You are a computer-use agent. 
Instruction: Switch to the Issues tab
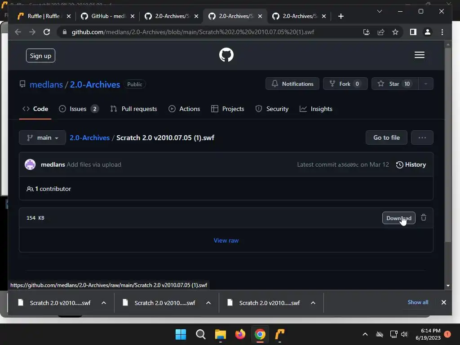tap(79, 109)
